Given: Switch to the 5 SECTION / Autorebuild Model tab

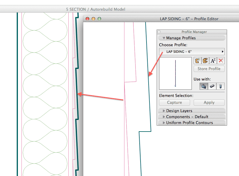Looking at the screenshot, I should (95, 9).
